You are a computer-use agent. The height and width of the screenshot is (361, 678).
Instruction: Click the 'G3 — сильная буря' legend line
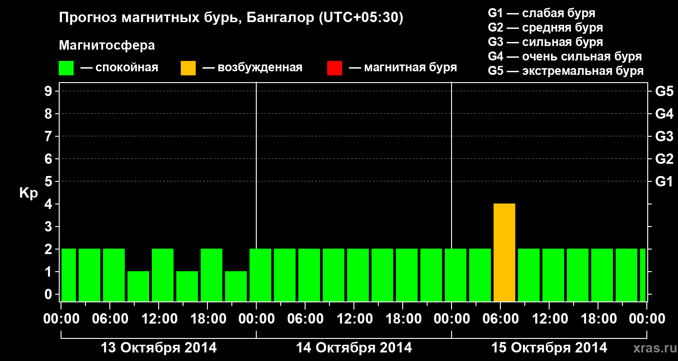[x=545, y=42]
